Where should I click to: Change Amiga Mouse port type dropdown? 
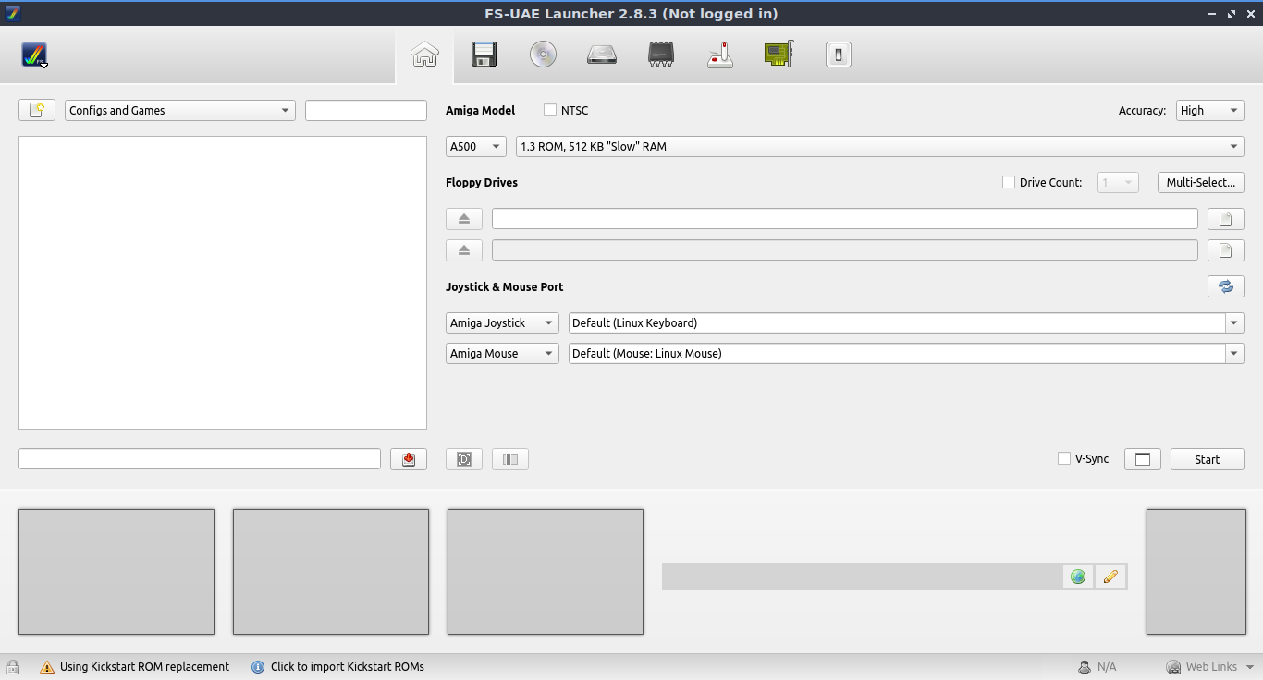tap(502, 353)
